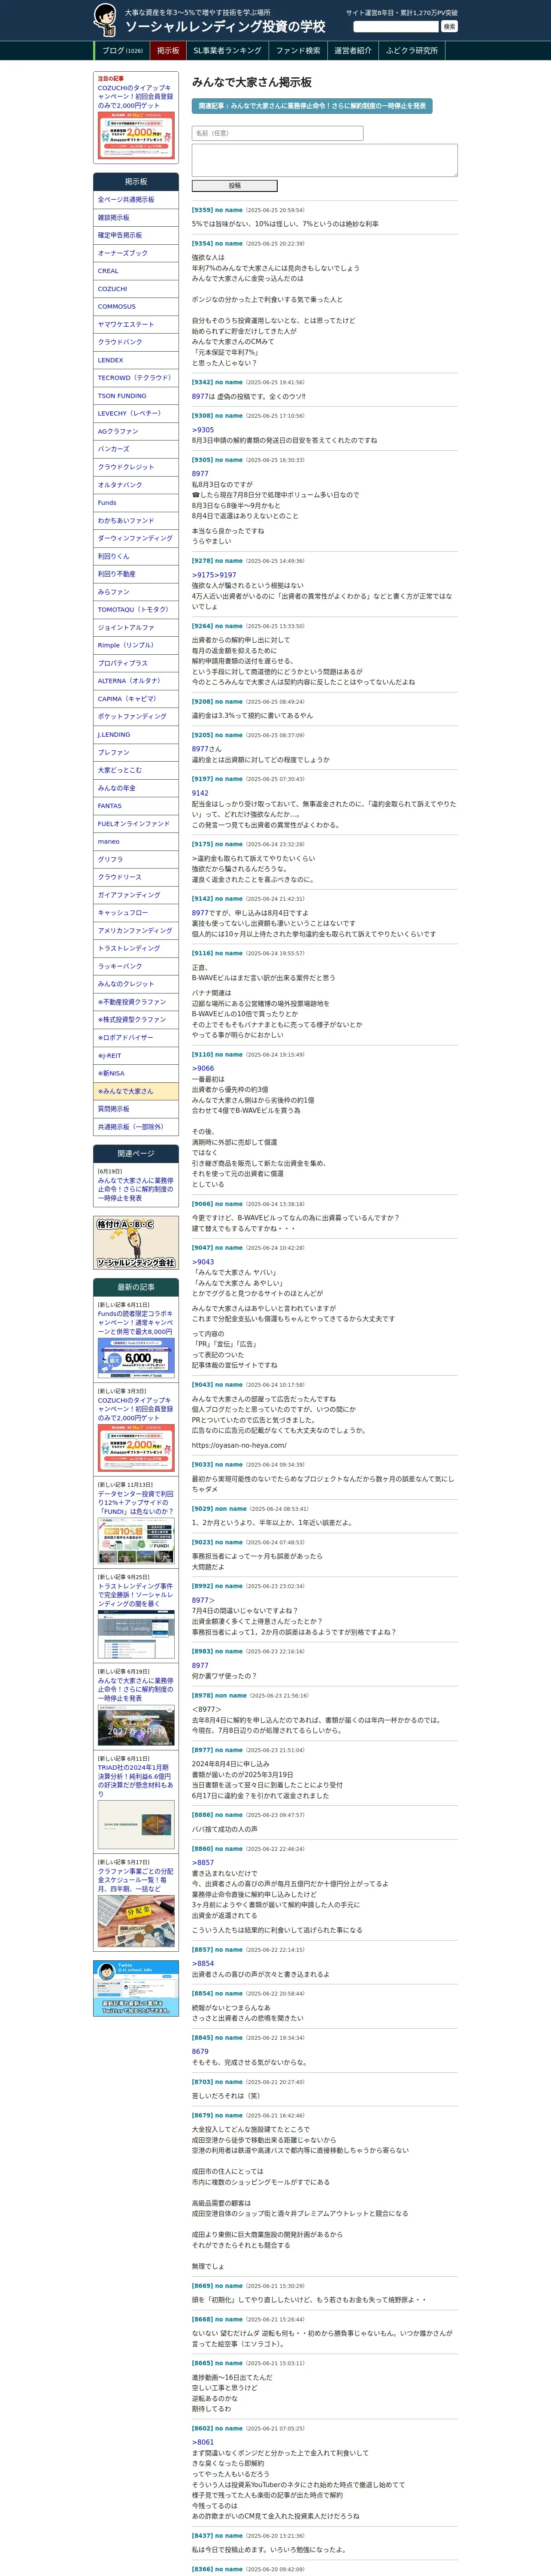551x2576 pixels.
Task: Open the AGクラファン sidebar link
Action: [136, 431]
